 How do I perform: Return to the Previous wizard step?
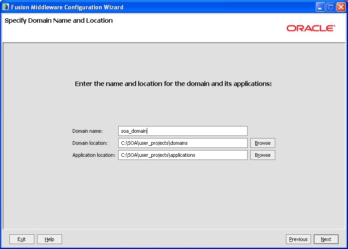click(298, 239)
